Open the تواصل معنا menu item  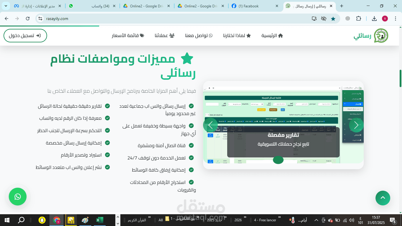199,36
